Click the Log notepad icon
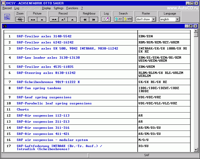This screenshot has width=200, height=159. click(x=106, y=19)
